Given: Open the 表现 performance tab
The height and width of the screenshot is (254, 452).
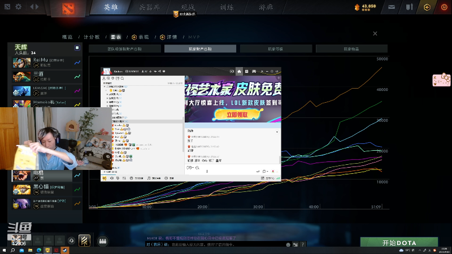Looking at the screenshot, I should pos(140,37).
